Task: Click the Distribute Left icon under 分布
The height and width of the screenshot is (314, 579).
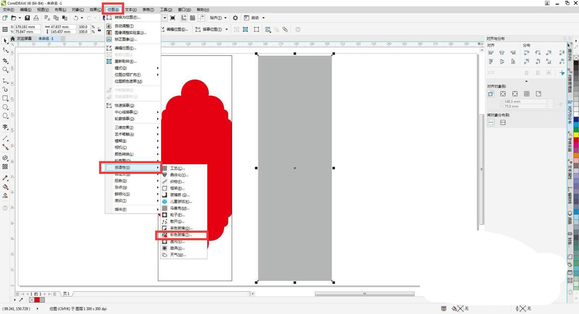Action: [526, 53]
